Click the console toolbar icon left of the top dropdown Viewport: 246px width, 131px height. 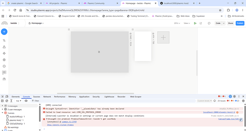click(11, 101)
